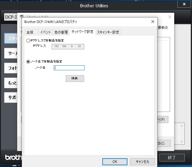Select the IPアドレスで本製品を指定 radio button

coord(28,41)
